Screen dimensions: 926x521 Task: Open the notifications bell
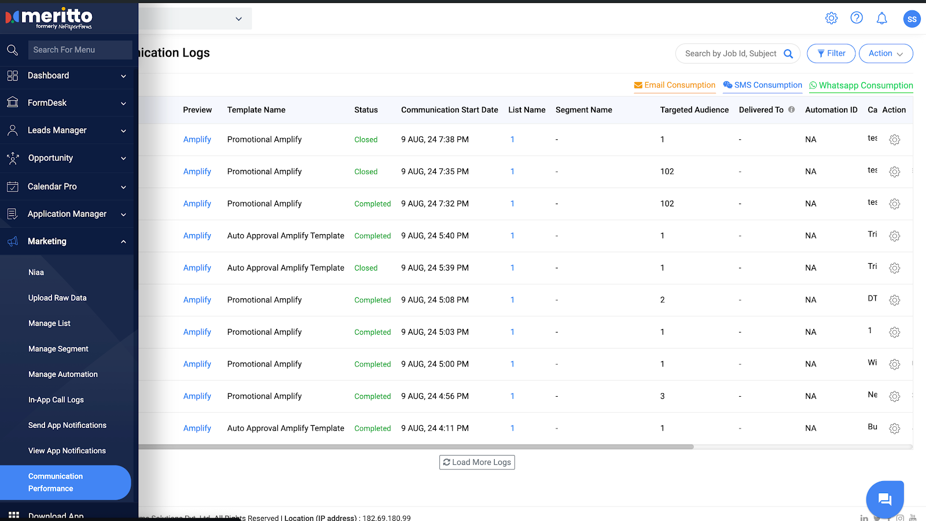click(x=881, y=19)
